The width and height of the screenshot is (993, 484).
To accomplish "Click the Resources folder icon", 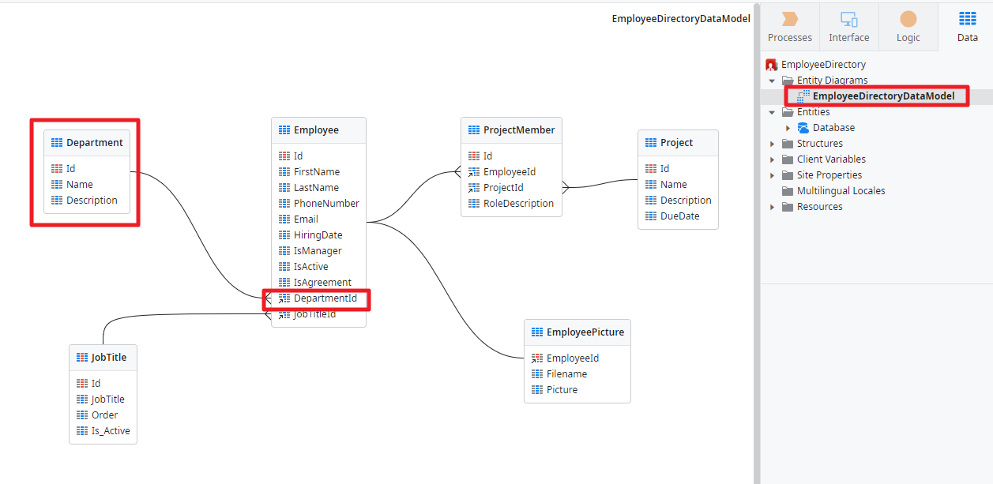I will 788,207.
